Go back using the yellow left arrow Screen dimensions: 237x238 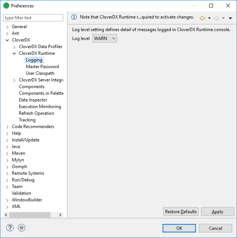(x=203, y=18)
